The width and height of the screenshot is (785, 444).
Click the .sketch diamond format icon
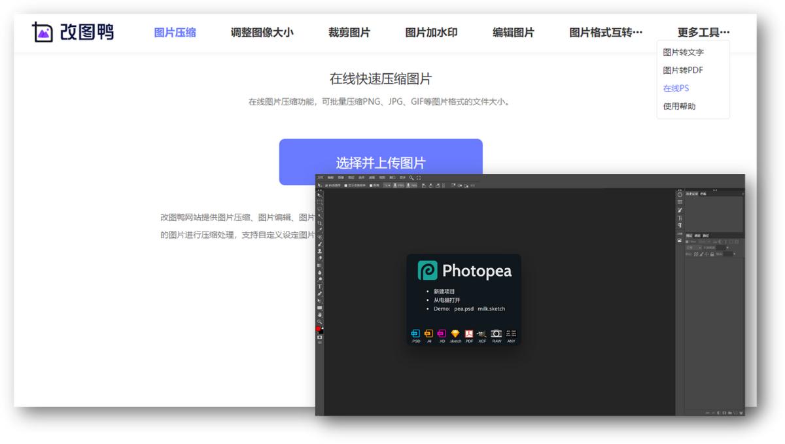pyautogui.click(x=455, y=333)
